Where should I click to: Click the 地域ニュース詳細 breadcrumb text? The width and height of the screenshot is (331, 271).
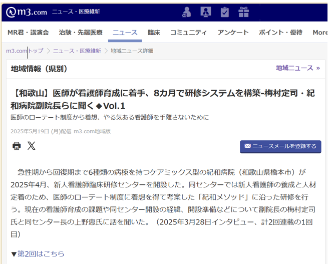point(132,51)
